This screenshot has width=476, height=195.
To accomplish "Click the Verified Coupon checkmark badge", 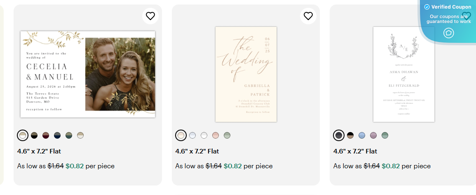I will coord(427,7).
